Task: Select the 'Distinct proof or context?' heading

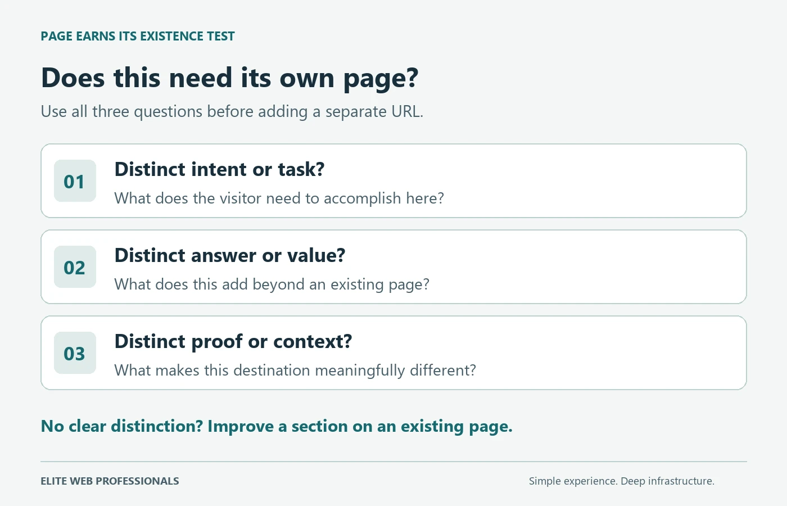Action: pos(233,341)
